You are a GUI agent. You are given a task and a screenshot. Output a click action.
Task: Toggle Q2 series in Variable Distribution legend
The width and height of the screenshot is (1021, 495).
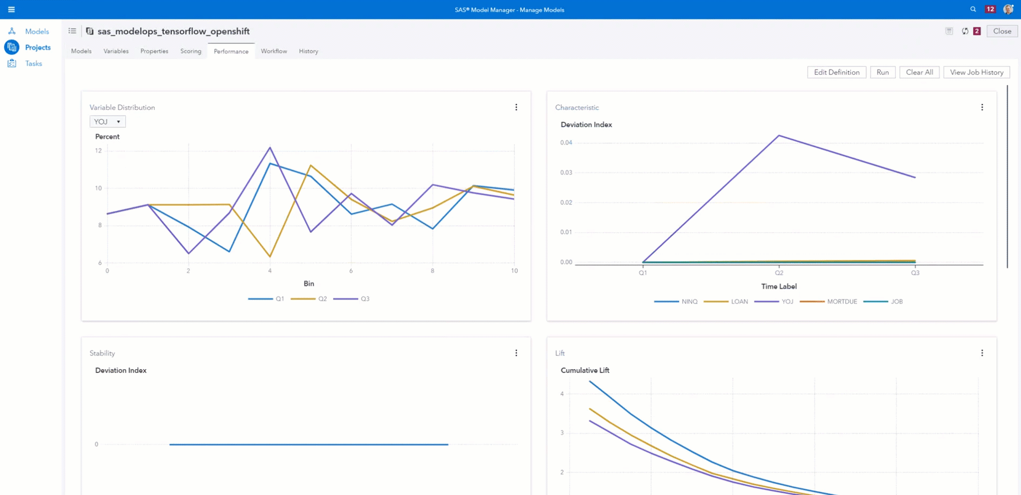tap(309, 299)
